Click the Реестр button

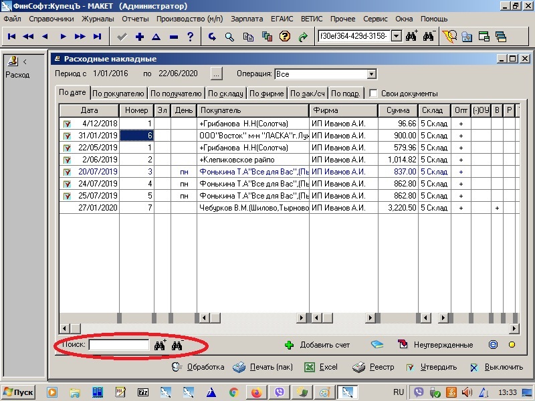(373, 367)
